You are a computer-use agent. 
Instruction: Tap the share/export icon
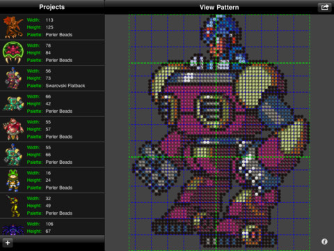tap(325, 7)
